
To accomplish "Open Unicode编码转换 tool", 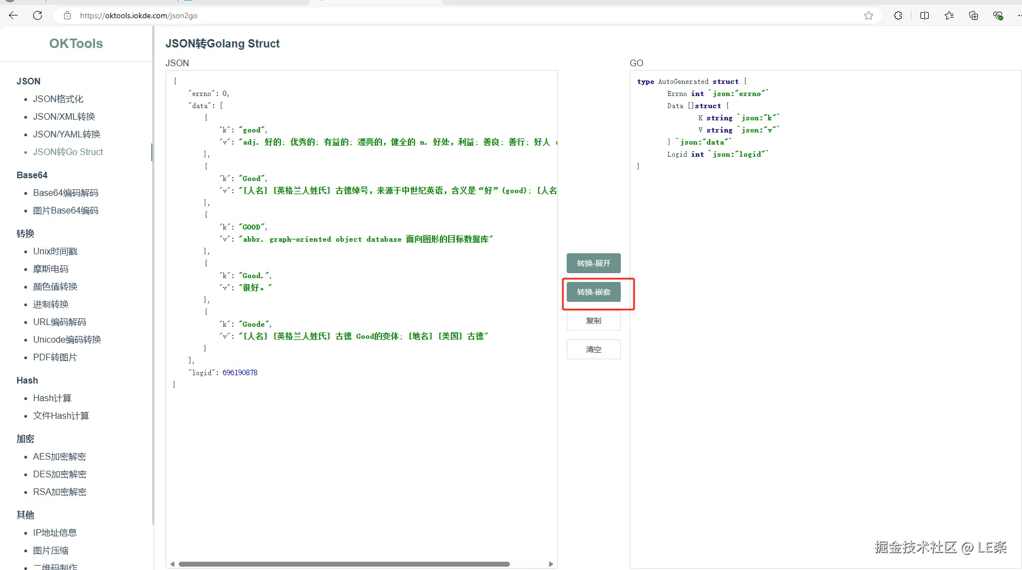I will point(67,339).
